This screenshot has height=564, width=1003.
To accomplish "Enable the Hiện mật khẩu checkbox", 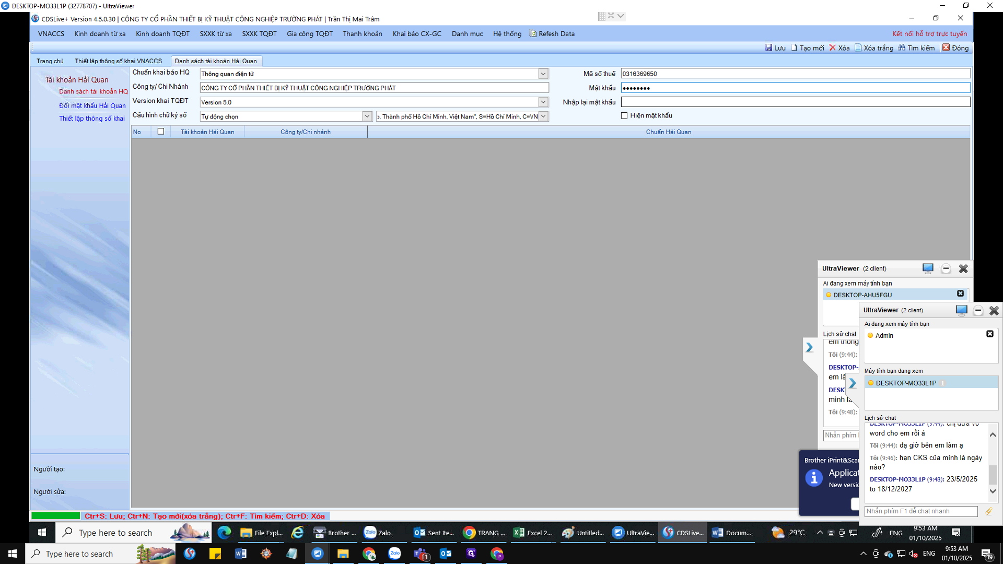I will (x=624, y=115).
